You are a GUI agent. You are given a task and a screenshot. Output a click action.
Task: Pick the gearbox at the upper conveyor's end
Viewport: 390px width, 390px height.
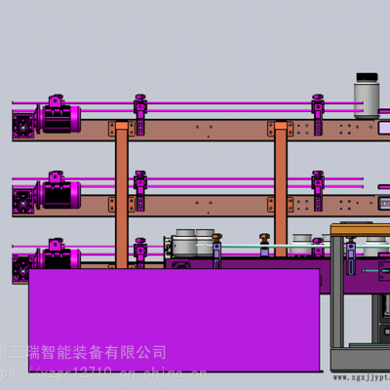(22, 126)
